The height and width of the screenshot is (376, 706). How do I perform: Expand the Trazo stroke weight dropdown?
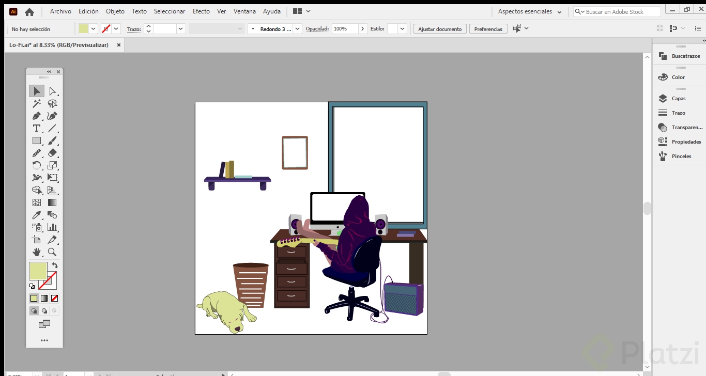pyautogui.click(x=181, y=29)
